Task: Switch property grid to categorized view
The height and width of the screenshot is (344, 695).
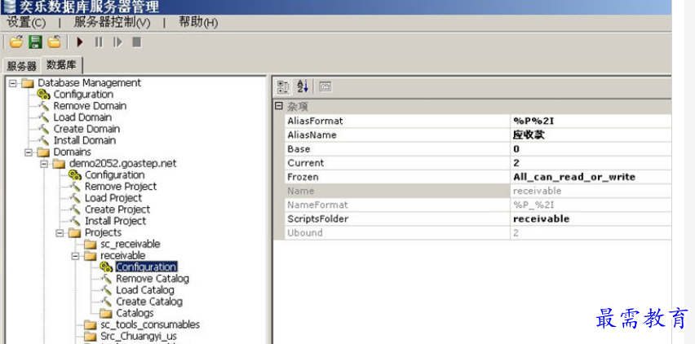Action: pyautogui.click(x=283, y=86)
